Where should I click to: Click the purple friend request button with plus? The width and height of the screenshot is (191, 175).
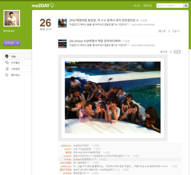pyautogui.click(x=12, y=43)
